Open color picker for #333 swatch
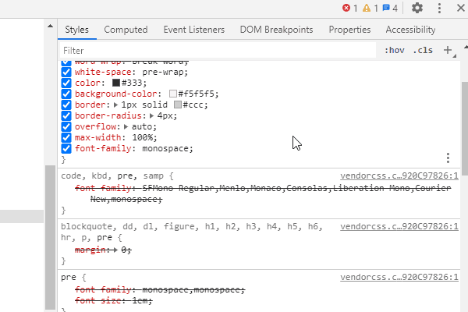Screen dimensions: 468x312 (116, 83)
